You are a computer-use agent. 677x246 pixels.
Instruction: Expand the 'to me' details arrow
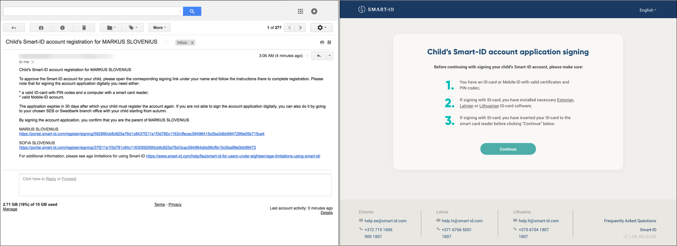pos(33,62)
